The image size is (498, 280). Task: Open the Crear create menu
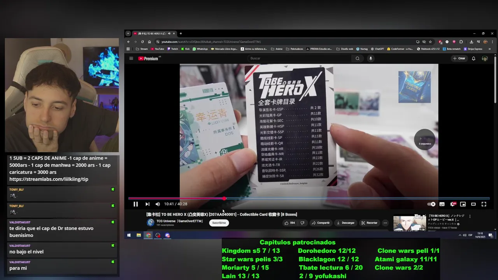(x=459, y=58)
